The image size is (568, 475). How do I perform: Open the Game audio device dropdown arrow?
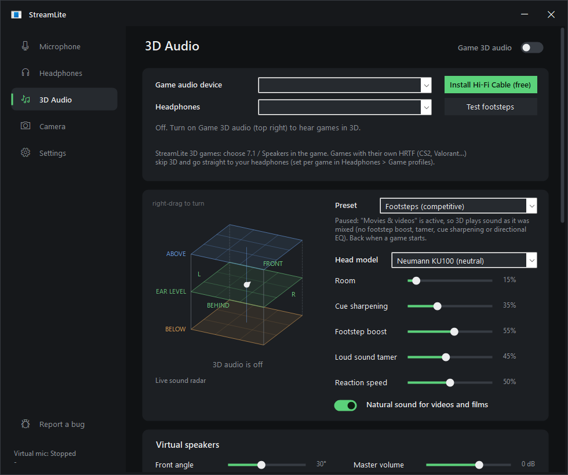pyautogui.click(x=427, y=86)
